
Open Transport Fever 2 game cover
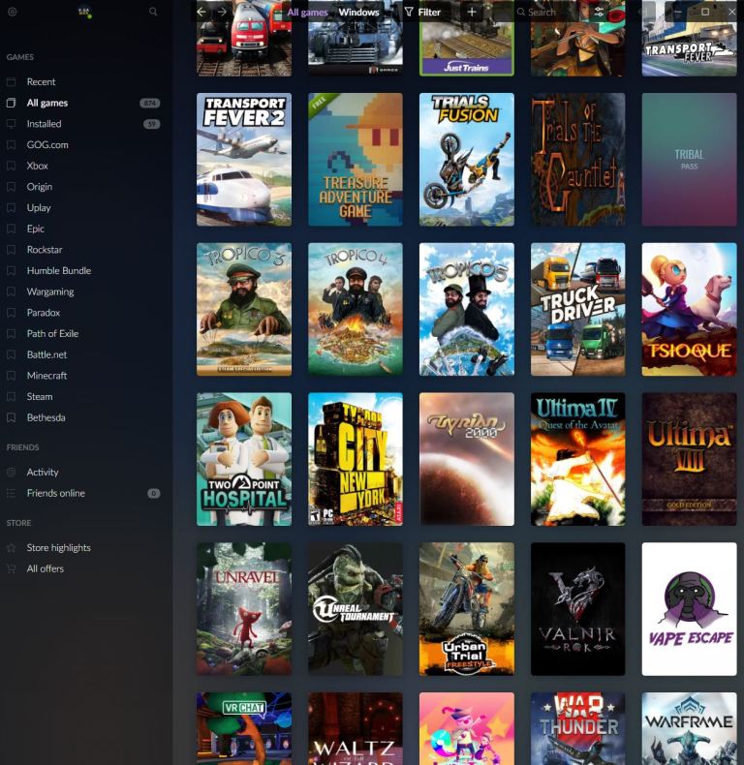[244, 160]
